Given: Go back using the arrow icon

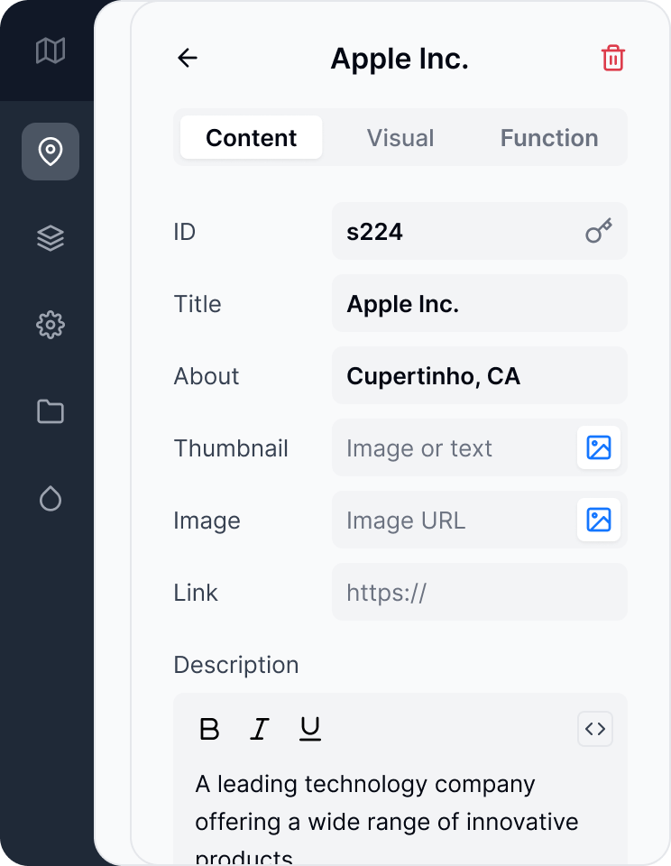Looking at the screenshot, I should [188, 58].
